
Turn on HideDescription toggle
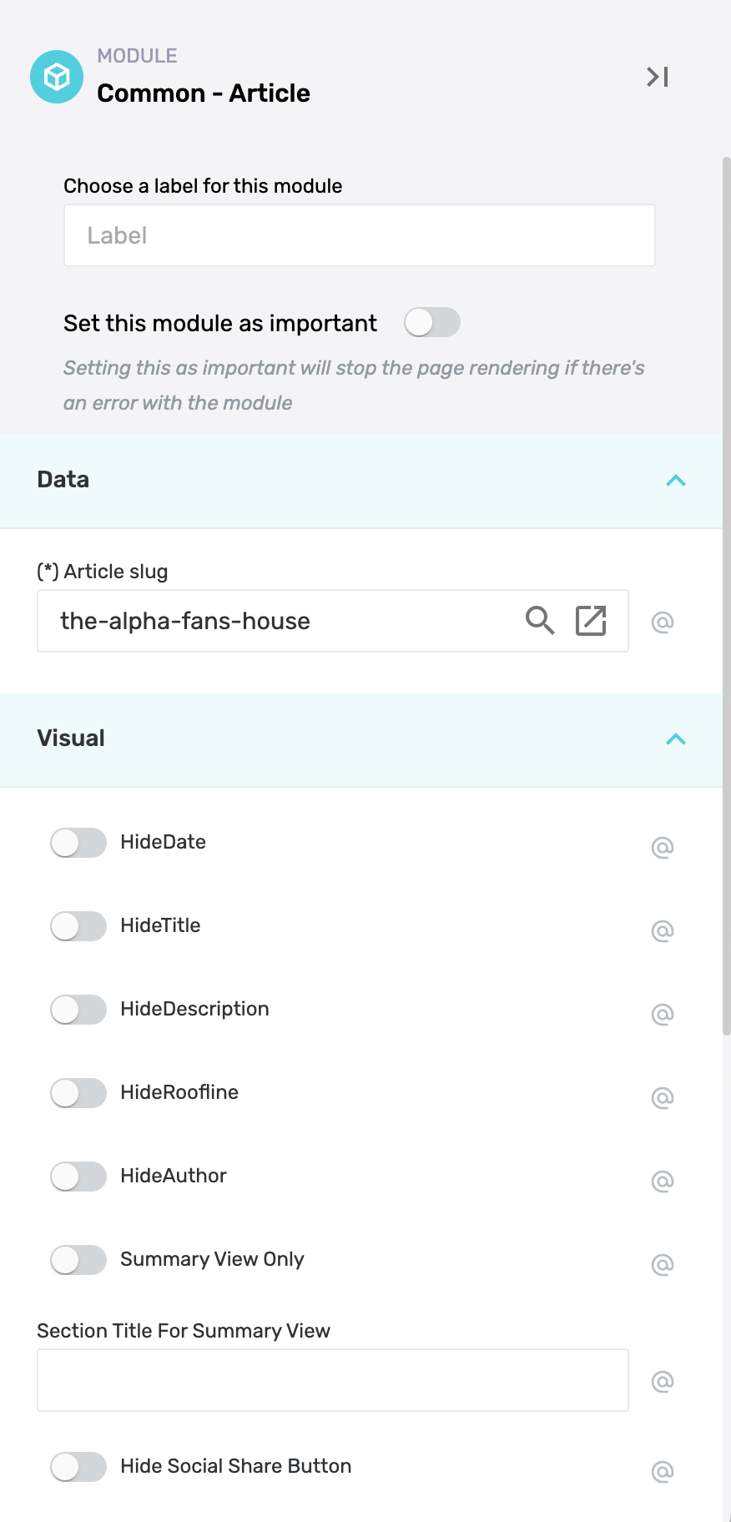[78, 1010]
